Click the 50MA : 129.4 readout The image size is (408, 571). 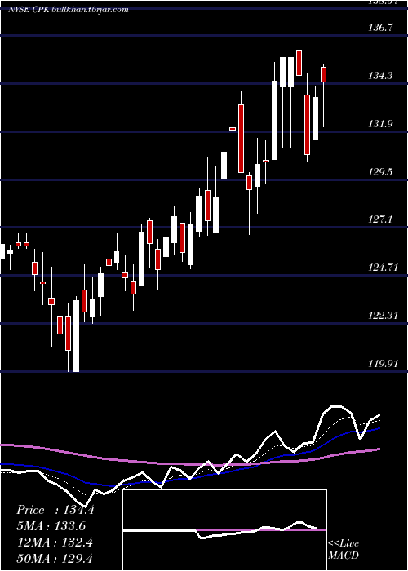[55, 558]
